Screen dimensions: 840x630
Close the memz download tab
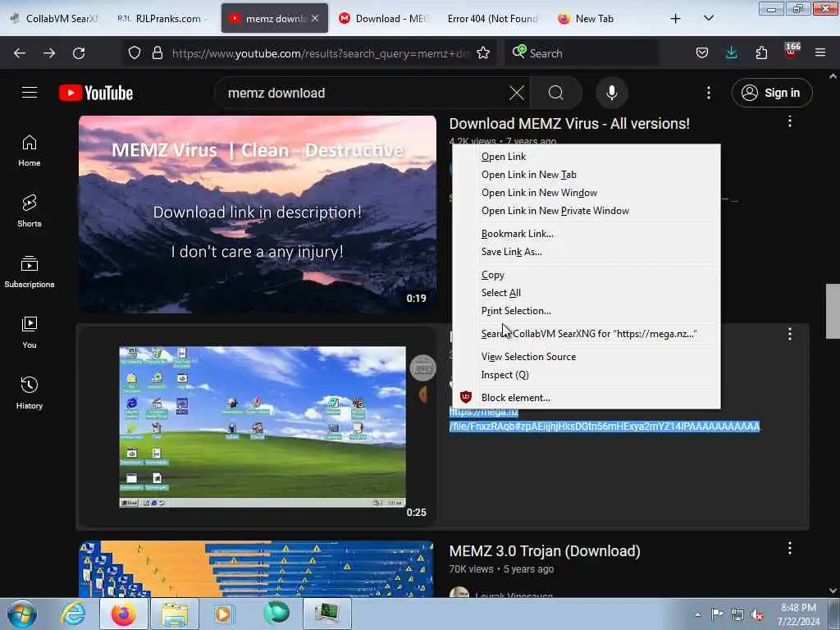pyautogui.click(x=315, y=18)
